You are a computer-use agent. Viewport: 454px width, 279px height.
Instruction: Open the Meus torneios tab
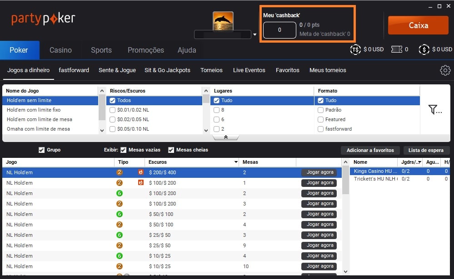click(x=328, y=70)
